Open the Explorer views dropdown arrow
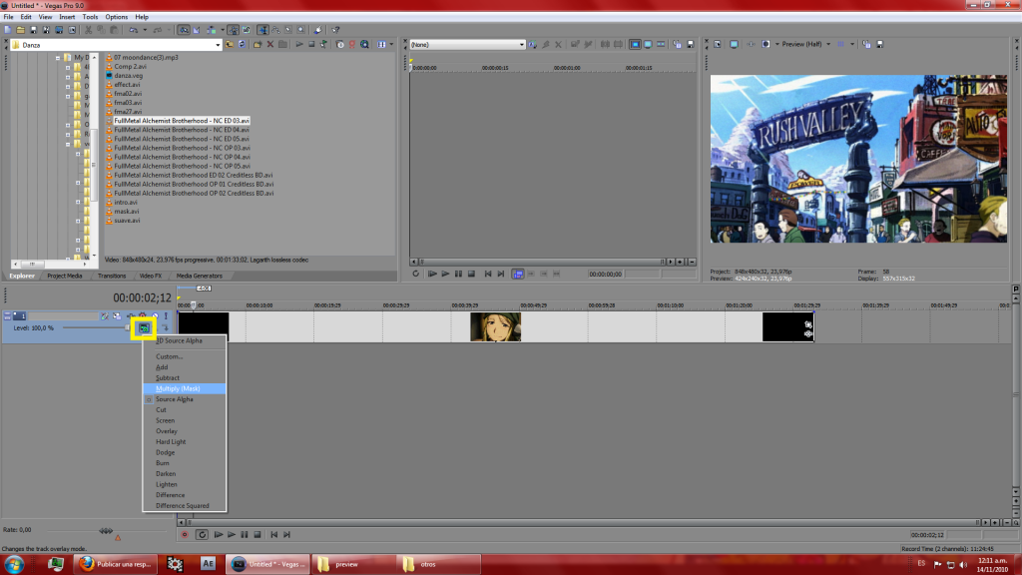Screen dimensions: 1022x575 coord(391,45)
